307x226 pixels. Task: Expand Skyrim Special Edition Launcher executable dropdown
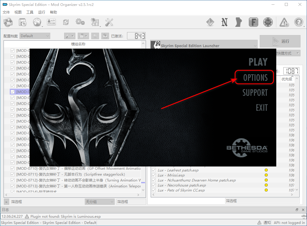pos(255,46)
